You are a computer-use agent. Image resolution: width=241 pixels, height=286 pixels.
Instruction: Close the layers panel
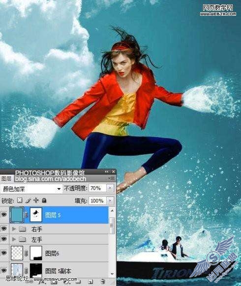114,172
